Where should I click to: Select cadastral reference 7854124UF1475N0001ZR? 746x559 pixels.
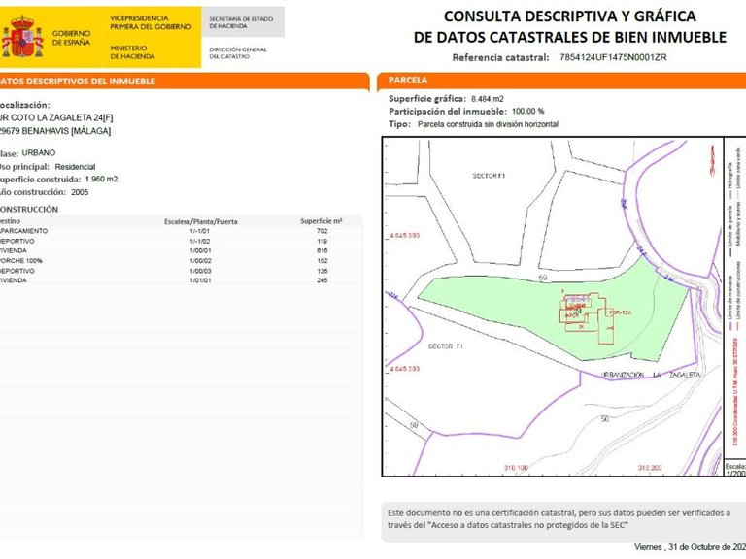tap(613, 57)
